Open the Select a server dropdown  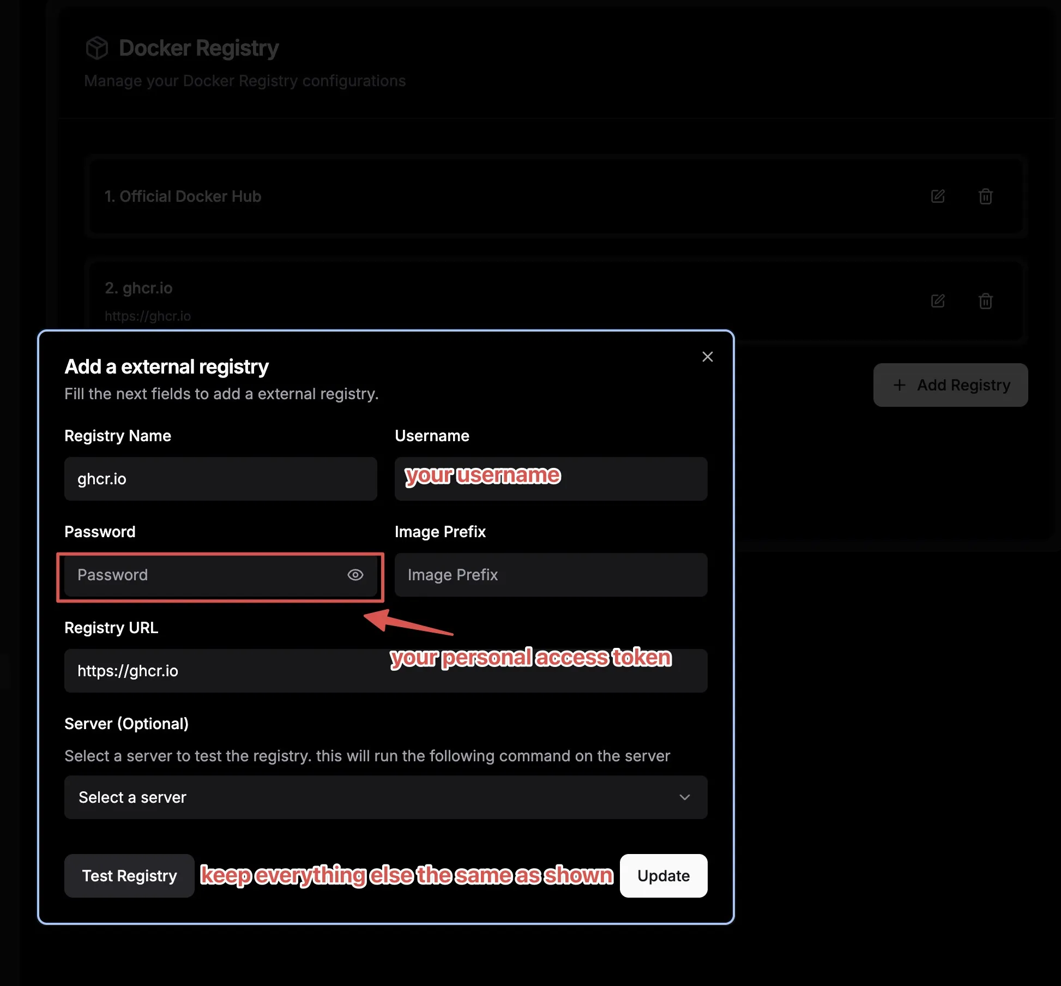pyautogui.click(x=385, y=797)
